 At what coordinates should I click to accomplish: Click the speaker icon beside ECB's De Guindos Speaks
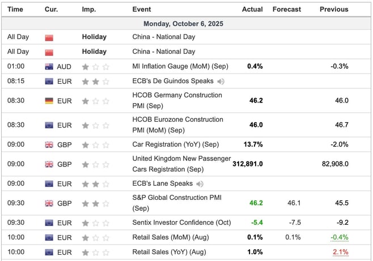219,81
